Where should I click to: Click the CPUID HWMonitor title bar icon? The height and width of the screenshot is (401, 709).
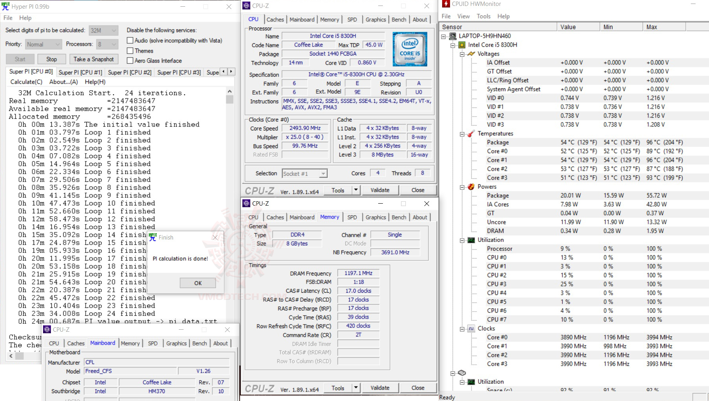coord(446,4)
